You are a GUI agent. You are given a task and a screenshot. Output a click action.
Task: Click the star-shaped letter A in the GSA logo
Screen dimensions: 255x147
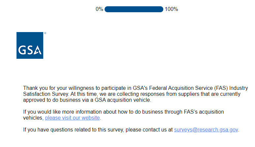[x=38, y=51]
